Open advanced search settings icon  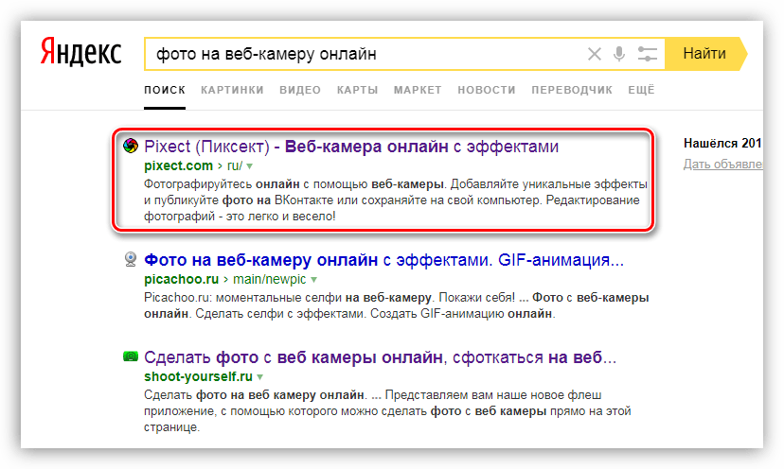coord(648,54)
